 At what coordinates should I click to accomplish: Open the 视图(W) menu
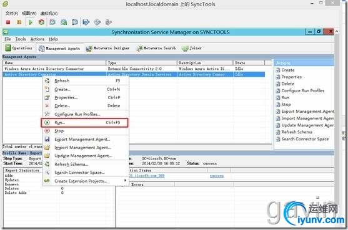pyautogui.click(x=29, y=13)
